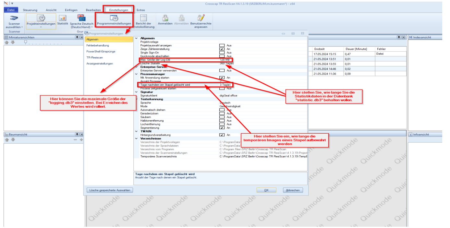This screenshot has width=450, height=228.
Task: Open Benutzerrechte anpassen
Action: (x=201, y=21)
